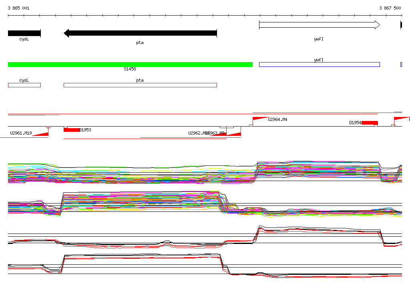Click the 3 867 500 coordinate label
Image resolution: width=410 pixels, height=286 pixels.
(x=390, y=8)
